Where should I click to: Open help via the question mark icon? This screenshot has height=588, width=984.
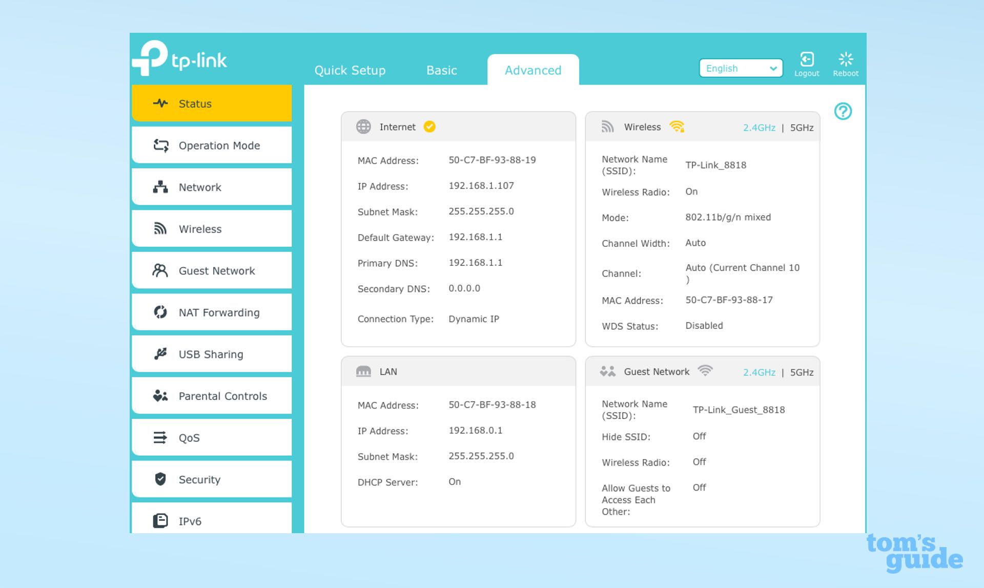click(843, 111)
